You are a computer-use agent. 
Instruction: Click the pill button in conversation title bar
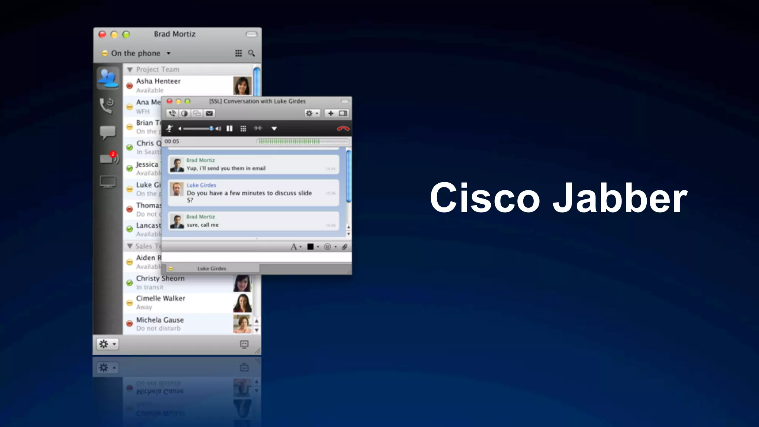point(345,101)
